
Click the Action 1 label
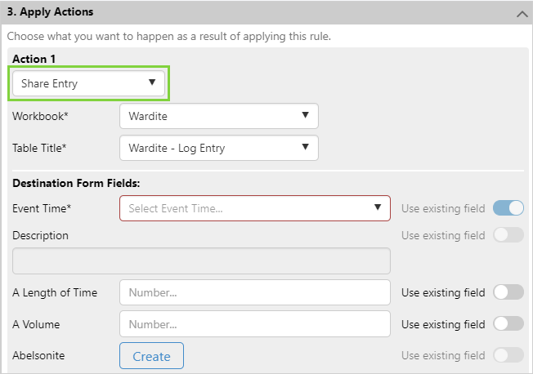pos(34,59)
